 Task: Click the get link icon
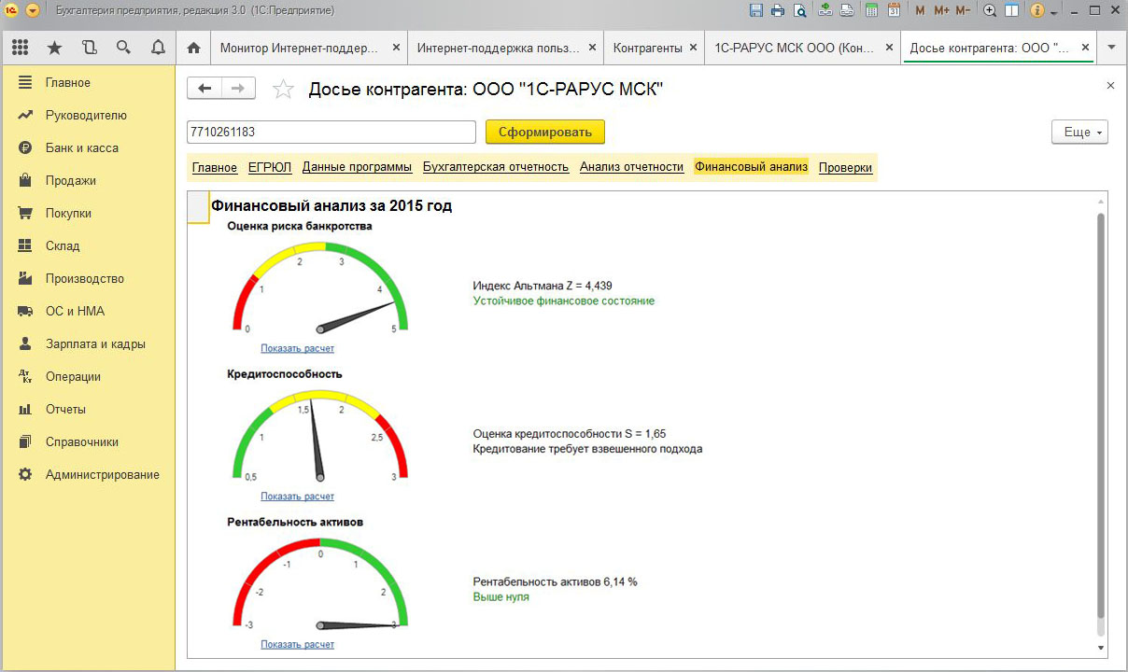825,11
